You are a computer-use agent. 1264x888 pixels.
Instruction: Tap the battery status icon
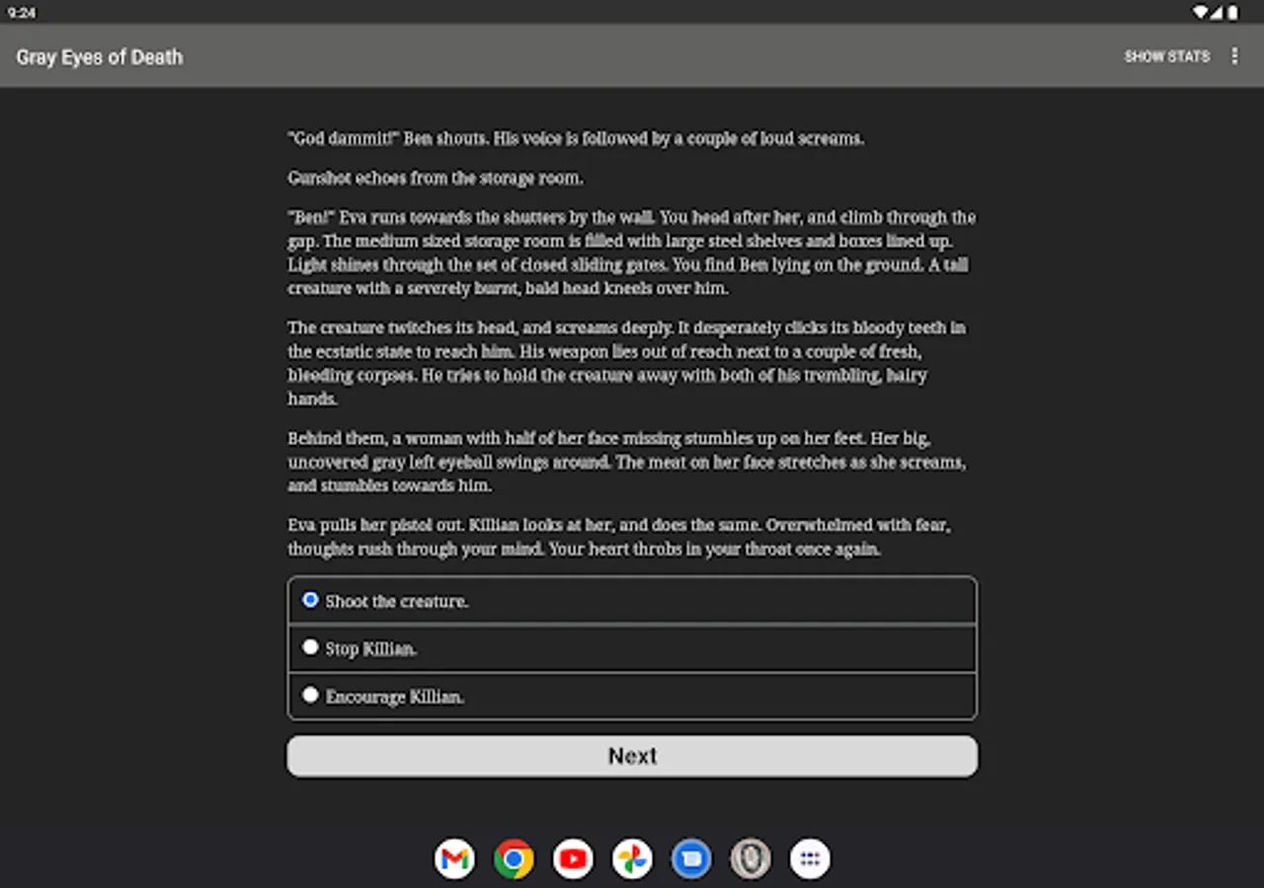point(1232,13)
